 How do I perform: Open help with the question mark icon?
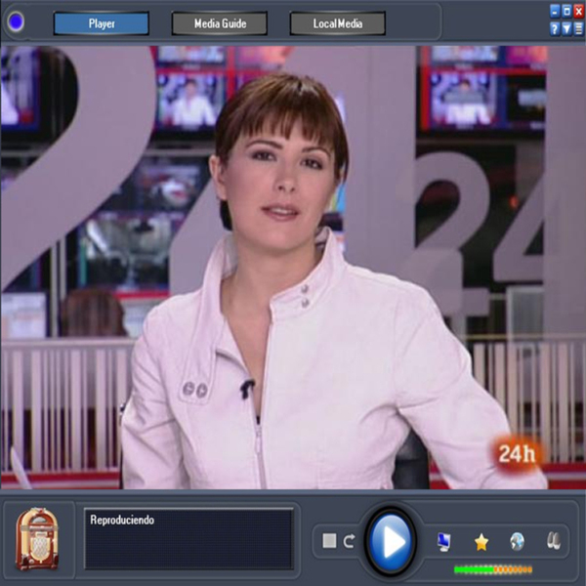tap(555, 28)
